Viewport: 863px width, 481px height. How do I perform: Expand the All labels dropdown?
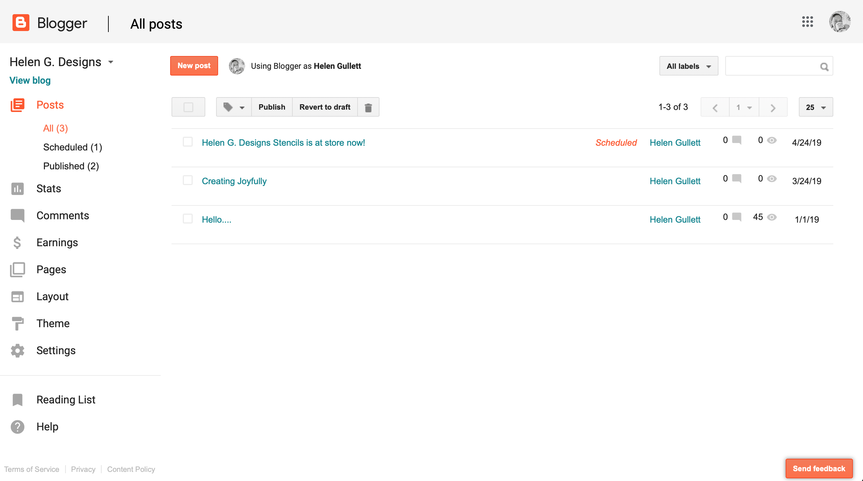click(688, 66)
